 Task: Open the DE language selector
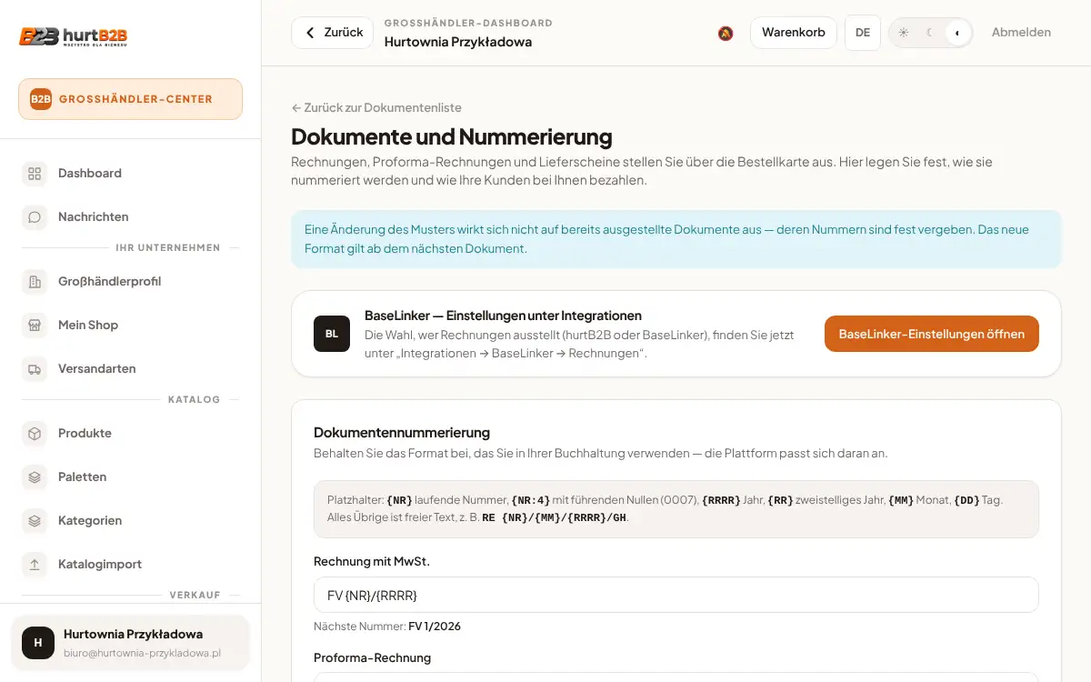[863, 33]
